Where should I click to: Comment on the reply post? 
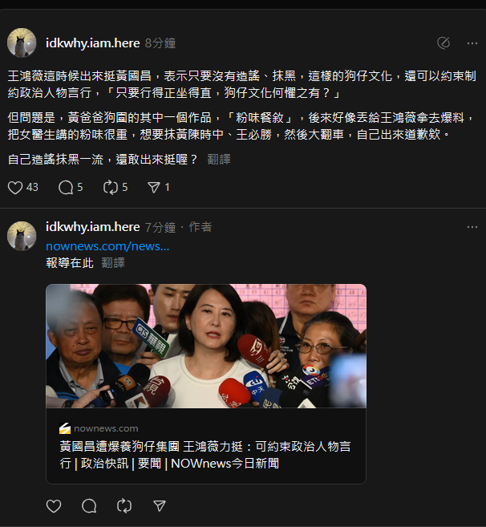(89, 506)
